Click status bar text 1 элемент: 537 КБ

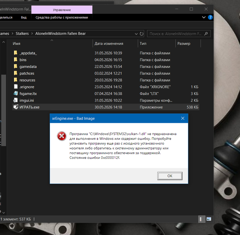(15, 219)
